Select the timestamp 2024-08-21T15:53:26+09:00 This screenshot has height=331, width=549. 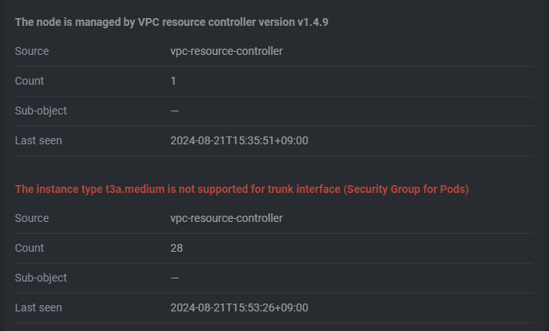point(239,307)
